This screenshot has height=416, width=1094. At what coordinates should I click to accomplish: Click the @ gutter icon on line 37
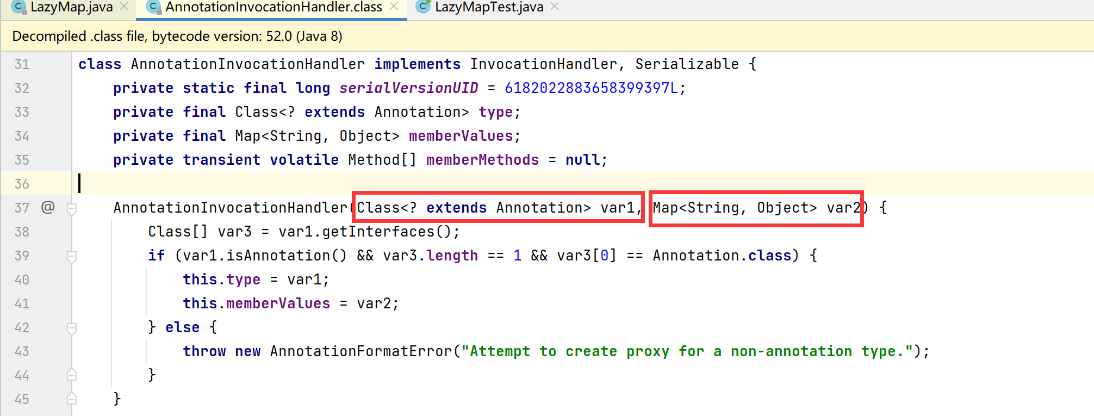point(48,207)
